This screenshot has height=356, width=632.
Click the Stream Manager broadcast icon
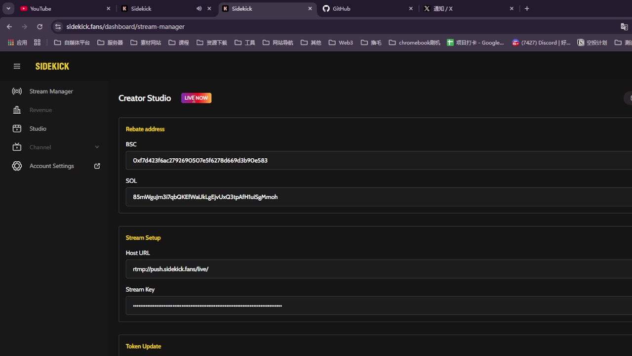[x=17, y=91]
